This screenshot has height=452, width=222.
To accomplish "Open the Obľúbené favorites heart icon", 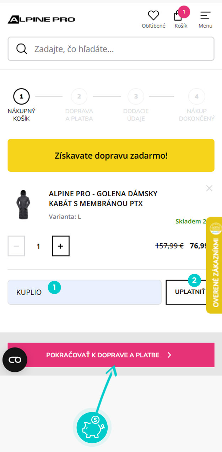I will [x=153, y=16].
